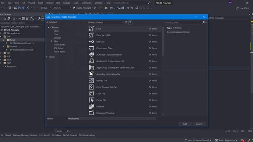Select Component Class template icon

point(91,48)
